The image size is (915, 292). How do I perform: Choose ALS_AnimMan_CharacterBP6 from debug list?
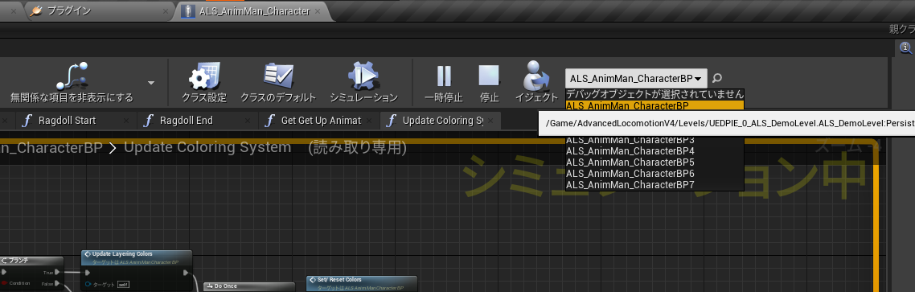pyautogui.click(x=654, y=174)
